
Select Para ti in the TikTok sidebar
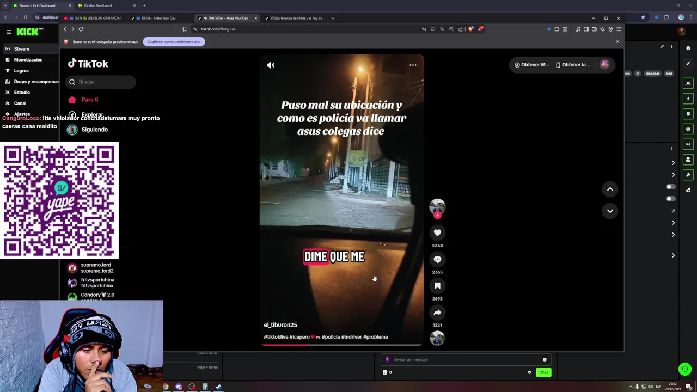(90, 100)
